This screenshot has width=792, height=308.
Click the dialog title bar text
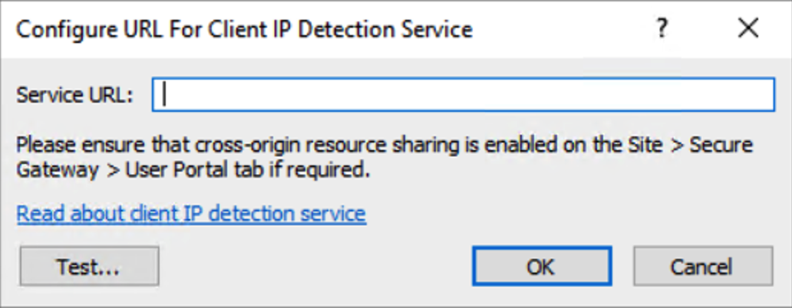[x=244, y=30]
